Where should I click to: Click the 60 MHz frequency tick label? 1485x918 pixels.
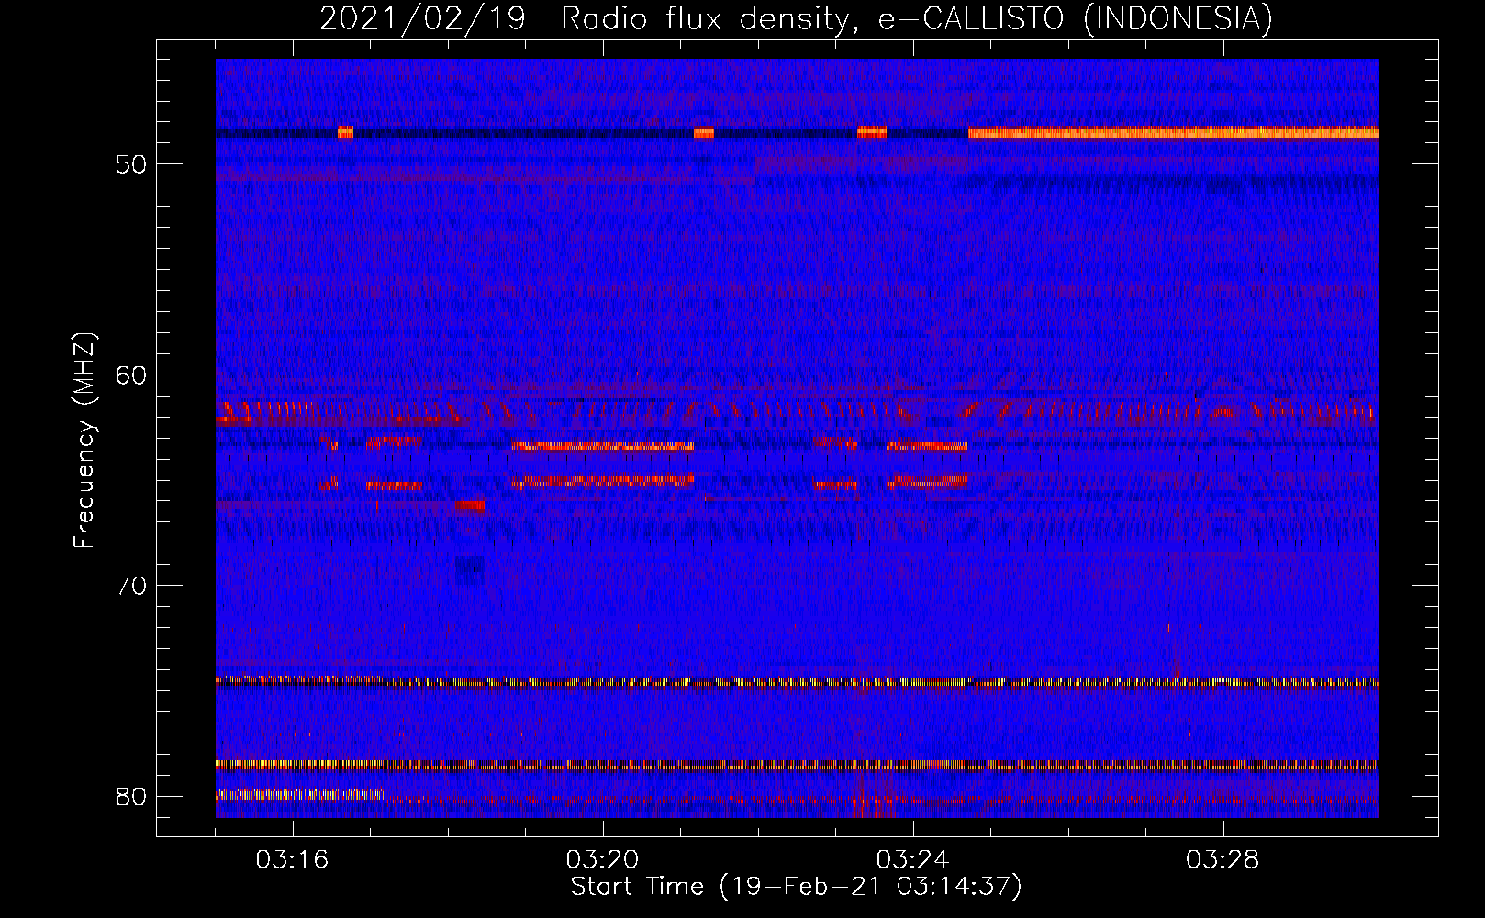pos(131,375)
